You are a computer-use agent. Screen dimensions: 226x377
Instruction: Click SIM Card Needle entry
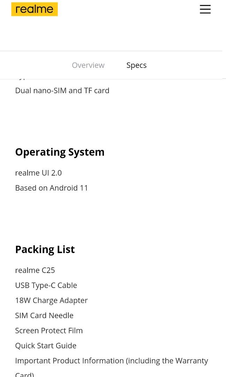[44, 315]
